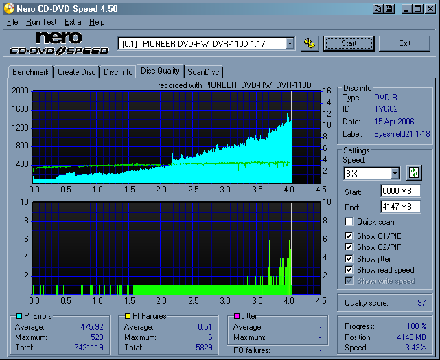This screenshot has width=440, height=360.
Task: Open the Help menu
Action: (x=97, y=22)
